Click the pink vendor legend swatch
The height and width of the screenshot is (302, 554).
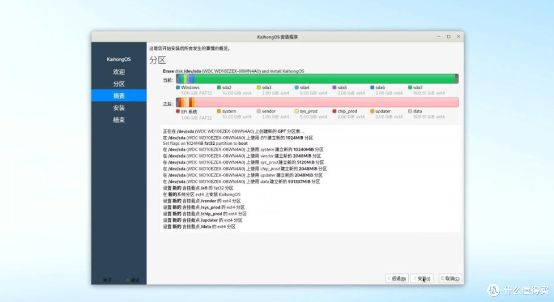coord(259,111)
